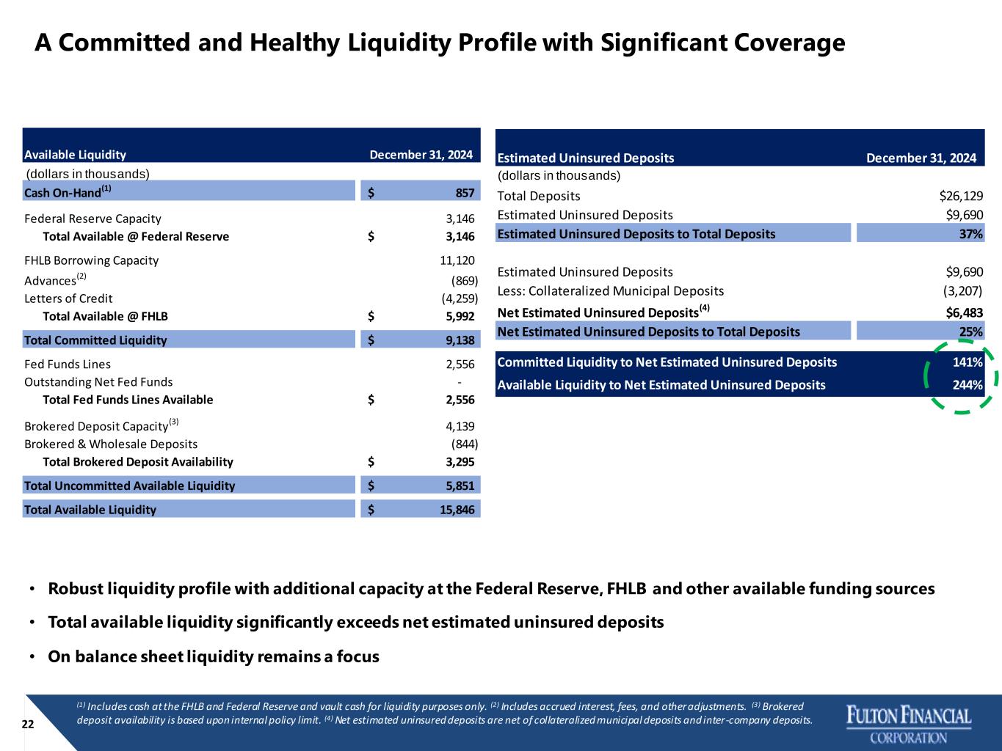Screen dimensions: 1002x751
Task: Select 'Total Available @ Federal Reserve' label
Action: click(136, 236)
